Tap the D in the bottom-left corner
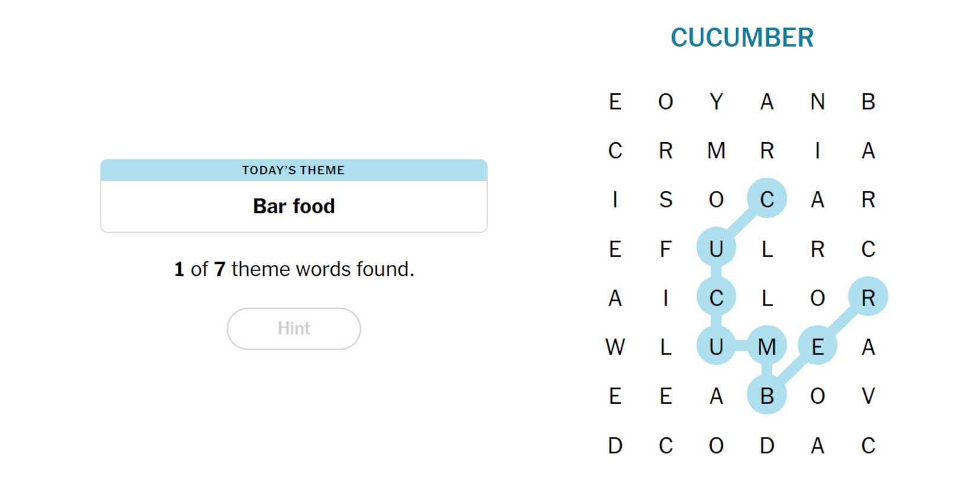Viewport: 978px width, 489px height. (615, 445)
